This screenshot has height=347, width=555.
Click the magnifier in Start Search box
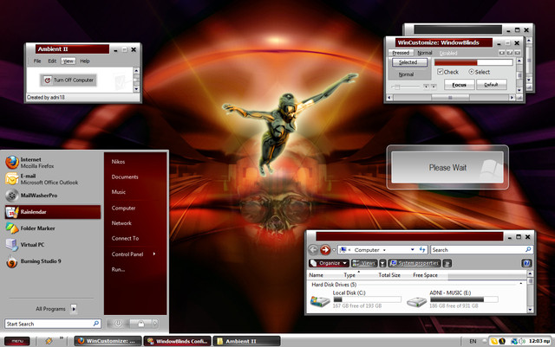point(95,324)
